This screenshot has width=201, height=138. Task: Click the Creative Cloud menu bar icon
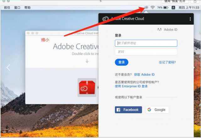(x=146, y=8)
